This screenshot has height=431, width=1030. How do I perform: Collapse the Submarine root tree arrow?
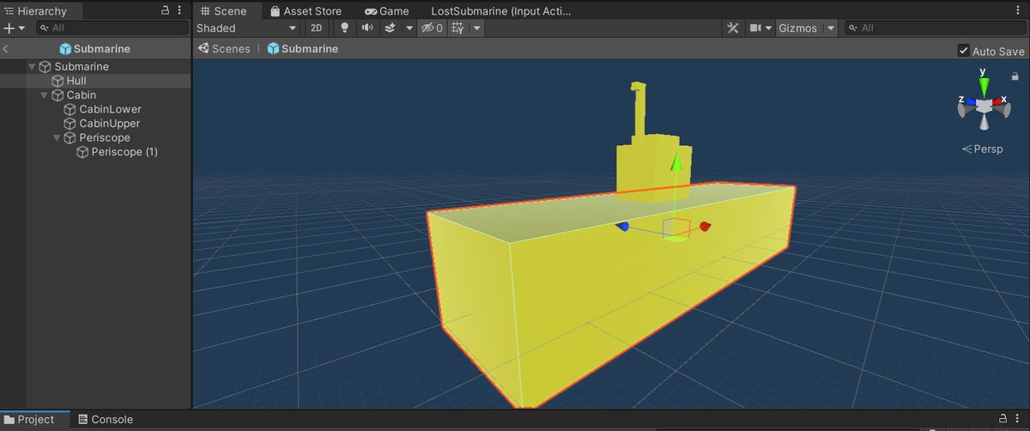pyautogui.click(x=32, y=66)
